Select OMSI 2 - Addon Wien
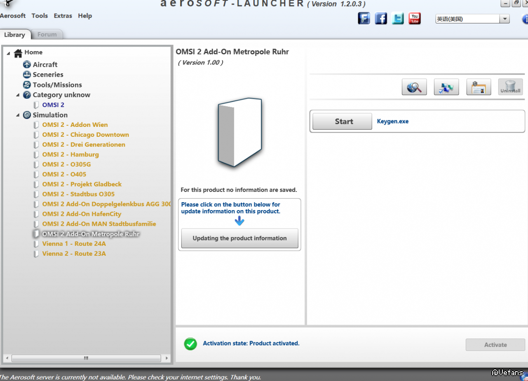 pos(75,125)
